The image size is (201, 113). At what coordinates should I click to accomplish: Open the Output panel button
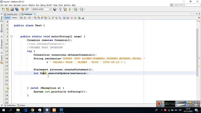[21, 105]
